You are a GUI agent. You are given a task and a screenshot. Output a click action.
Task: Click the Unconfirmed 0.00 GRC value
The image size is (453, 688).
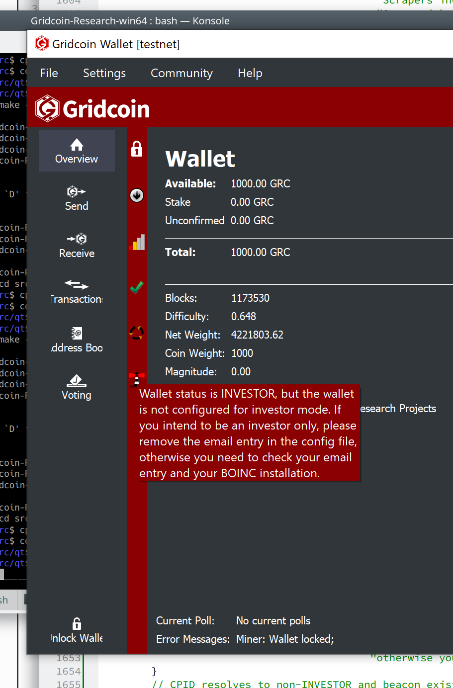(252, 220)
